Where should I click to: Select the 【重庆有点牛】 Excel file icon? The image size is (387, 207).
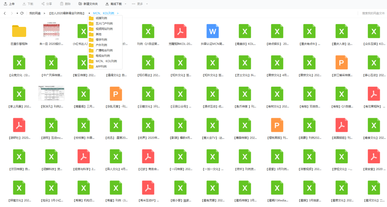pyautogui.click(x=309, y=31)
